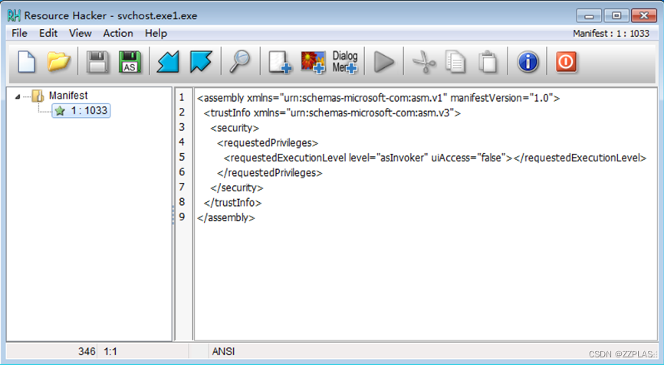Click the opening security tag
Screen dimensions: 664x365
pyautogui.click(x=235, y=128)
